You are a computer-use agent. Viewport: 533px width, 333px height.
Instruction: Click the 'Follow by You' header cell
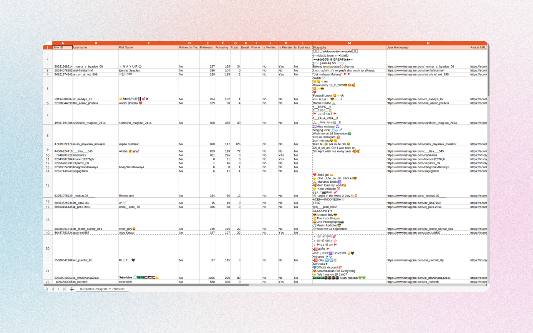(189, 47)
